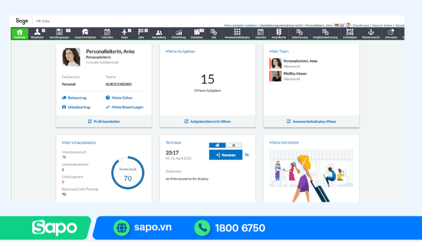Viewport: 422px width, 242px height.
Task: Switch language with the German flag
Action: (336, 25)
